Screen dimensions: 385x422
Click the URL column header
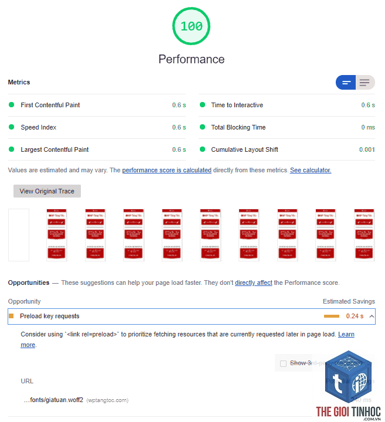tap(27, 381)
